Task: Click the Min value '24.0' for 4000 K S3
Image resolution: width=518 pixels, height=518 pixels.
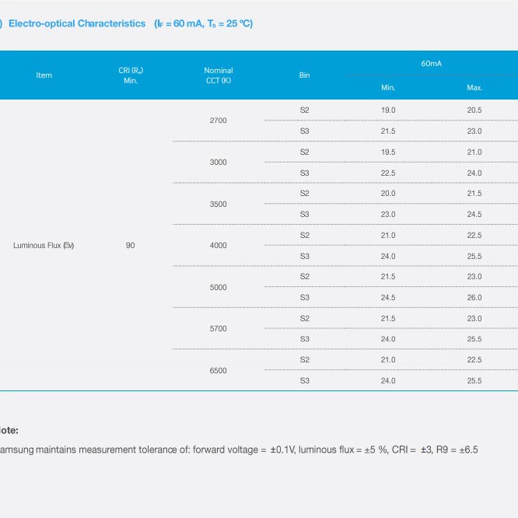Action: pos(388,257)
